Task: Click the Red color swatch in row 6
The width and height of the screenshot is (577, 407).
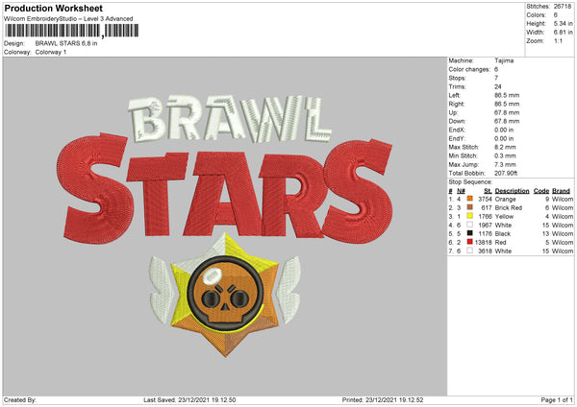Action: (x=469, y=242)
